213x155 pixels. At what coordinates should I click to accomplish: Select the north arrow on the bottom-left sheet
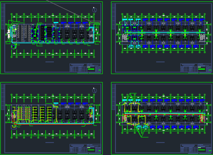[x=95, y=90]
